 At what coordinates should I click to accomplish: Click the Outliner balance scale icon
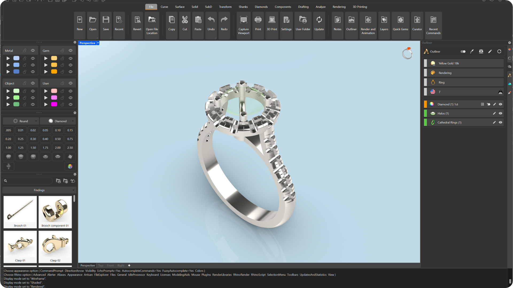pos(481,51)
